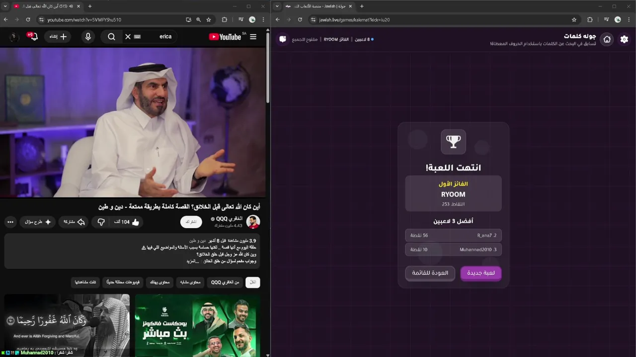636x357 pixels.
Task: Click install app icon in YouTube address bar
Action: (x=188, y=20)
